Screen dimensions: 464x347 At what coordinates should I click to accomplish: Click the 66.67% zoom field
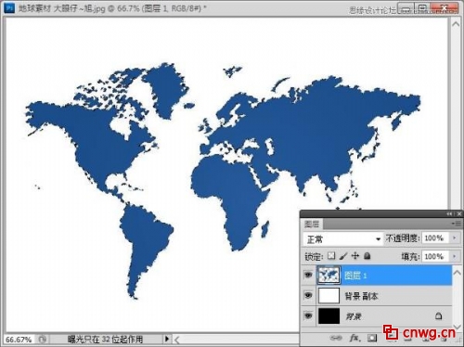(19, 340)
